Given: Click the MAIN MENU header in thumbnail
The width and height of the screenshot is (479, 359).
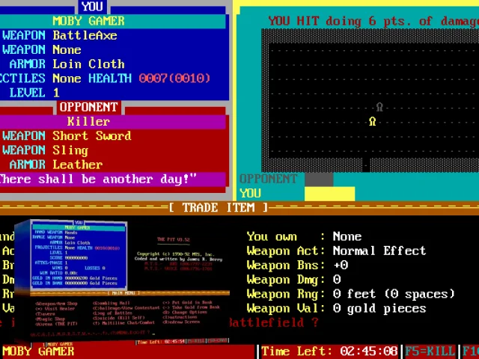Looking at the screenshot, I should [123, 293].
